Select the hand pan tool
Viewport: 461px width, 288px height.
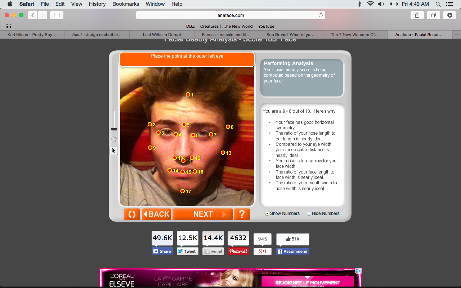click(114, 139)
